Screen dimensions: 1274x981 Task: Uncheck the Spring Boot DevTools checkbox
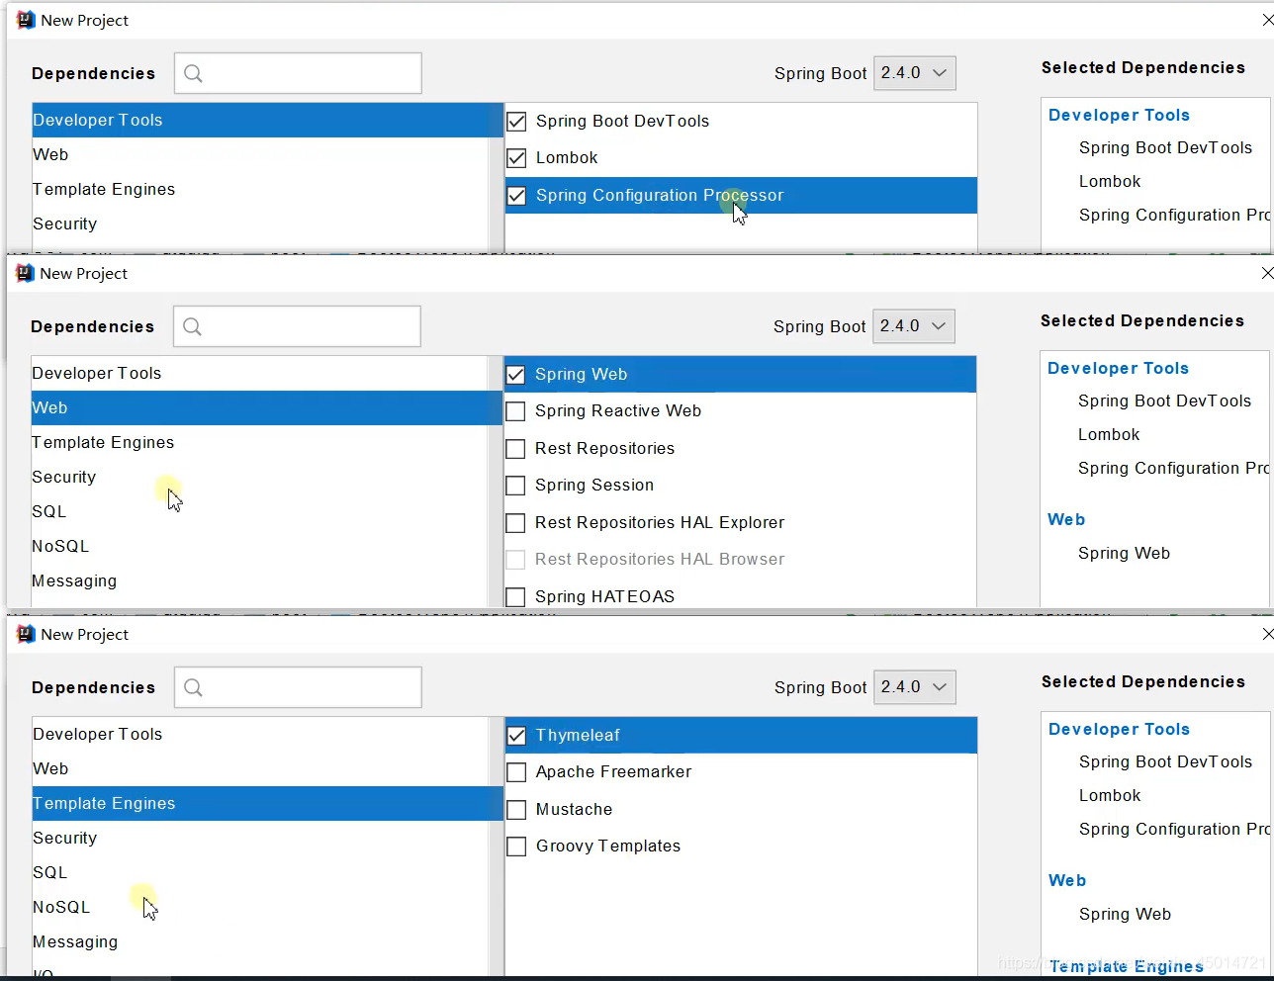tap(516, 122)
